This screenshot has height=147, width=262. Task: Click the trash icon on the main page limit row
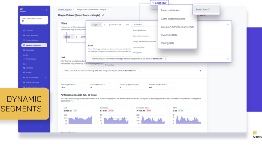[x=200, y=71]
